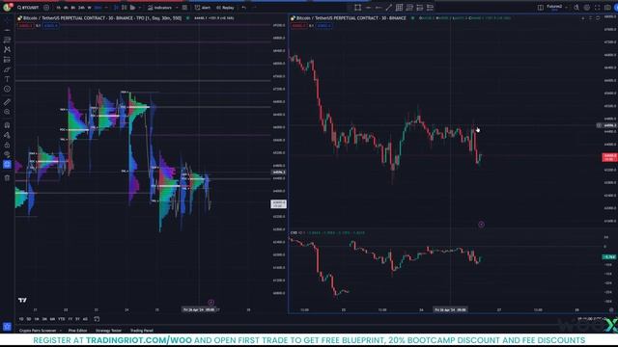
Task: Click the redo arrow
Action: click(x=254, y=8)
